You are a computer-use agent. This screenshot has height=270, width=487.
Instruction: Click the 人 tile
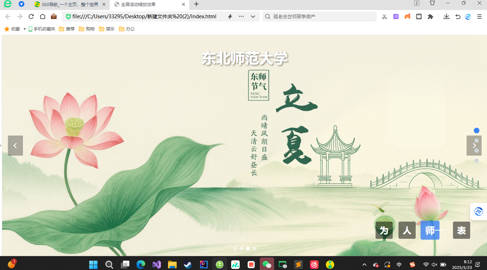tap(407, 230)
